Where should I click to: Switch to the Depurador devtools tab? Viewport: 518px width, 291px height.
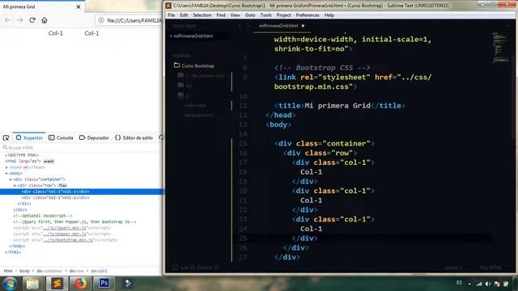(94, 138)
